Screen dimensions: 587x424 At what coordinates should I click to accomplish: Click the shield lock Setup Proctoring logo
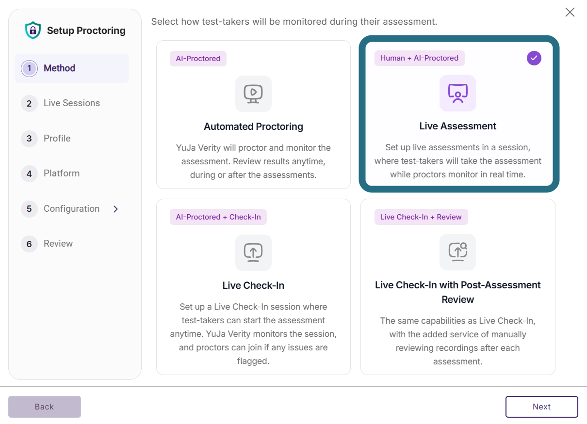33,31
